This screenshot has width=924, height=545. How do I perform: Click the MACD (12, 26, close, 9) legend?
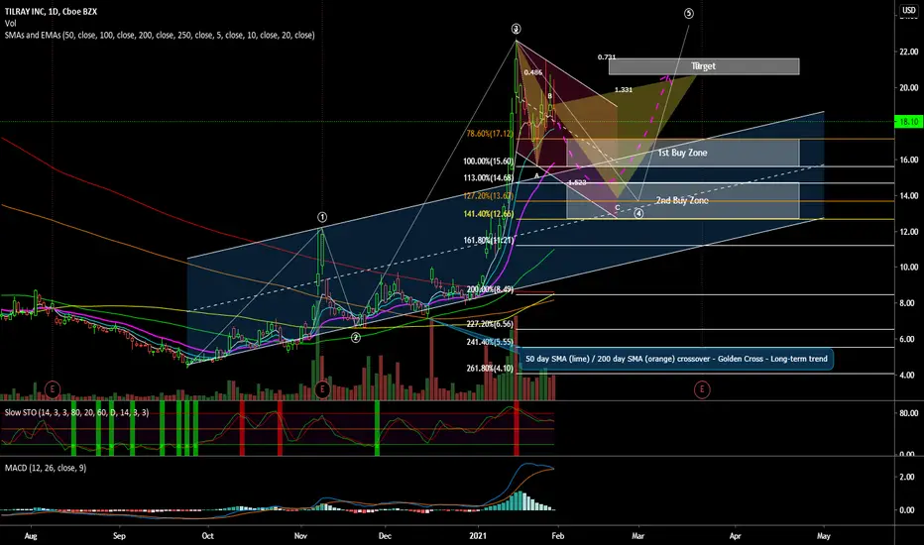click(46, 468)
